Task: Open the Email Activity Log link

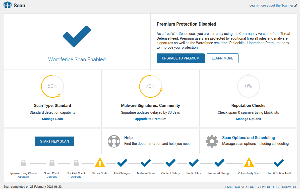Action: (x=239, y=187)
